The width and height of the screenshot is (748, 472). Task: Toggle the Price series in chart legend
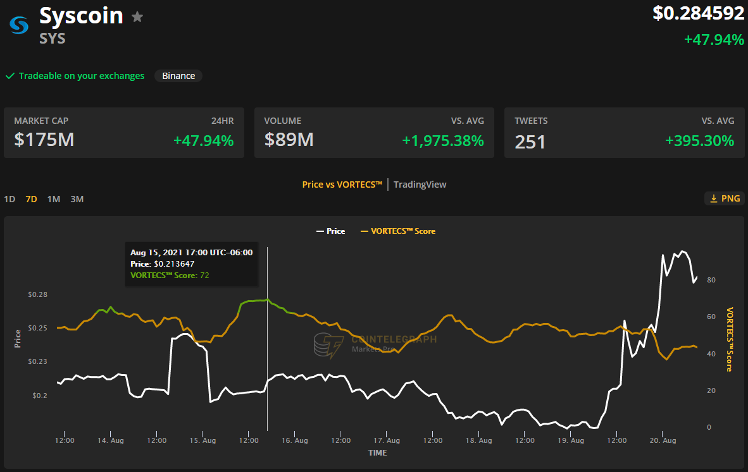tap(330, 231)
